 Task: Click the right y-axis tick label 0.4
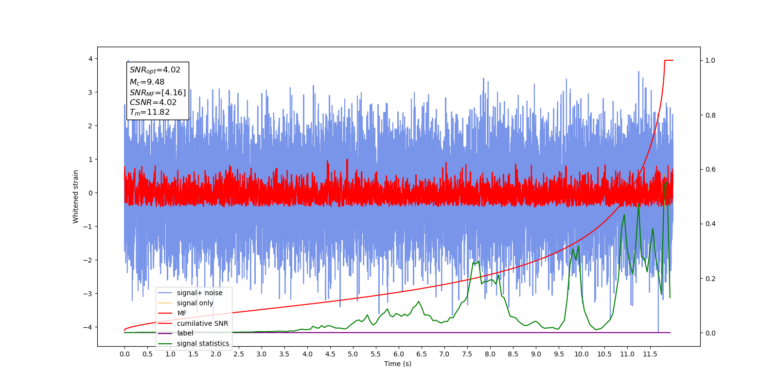point(710,224)
